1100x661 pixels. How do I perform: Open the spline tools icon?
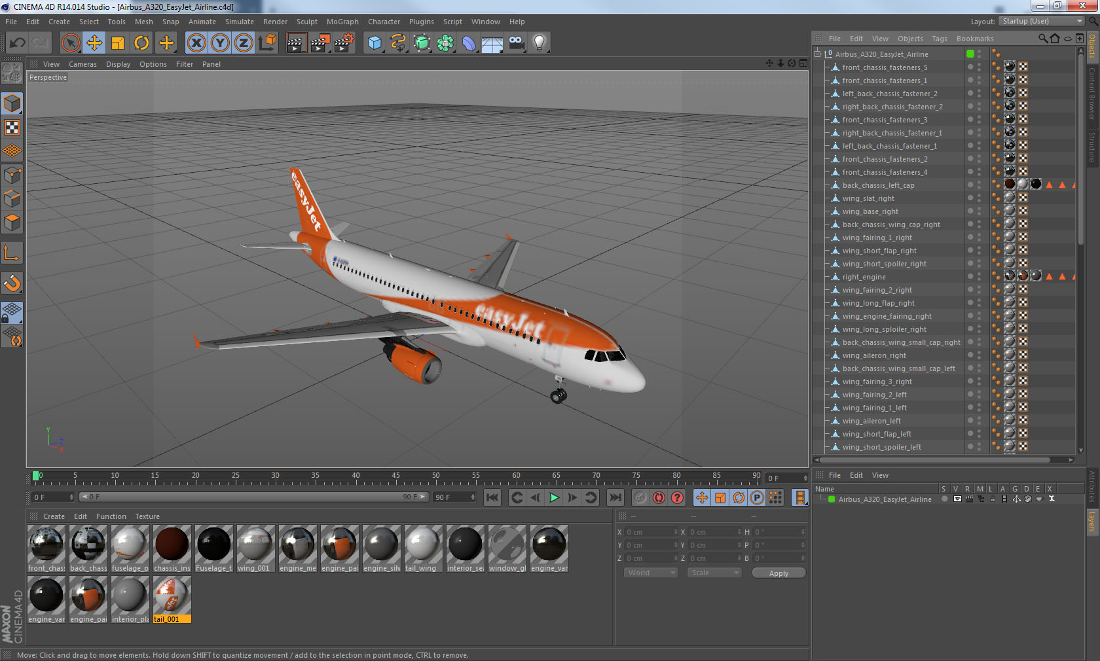tap(398, 43)
